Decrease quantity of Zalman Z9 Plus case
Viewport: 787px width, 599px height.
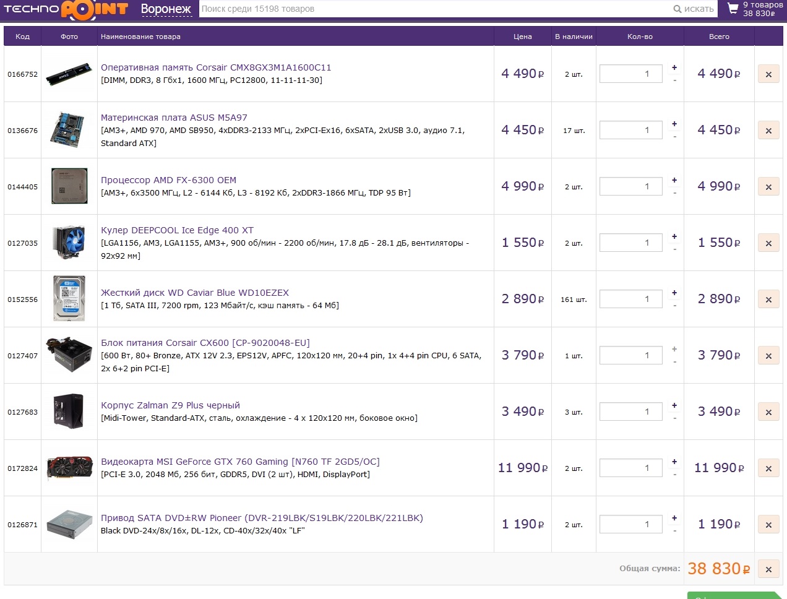click(674, 418)
